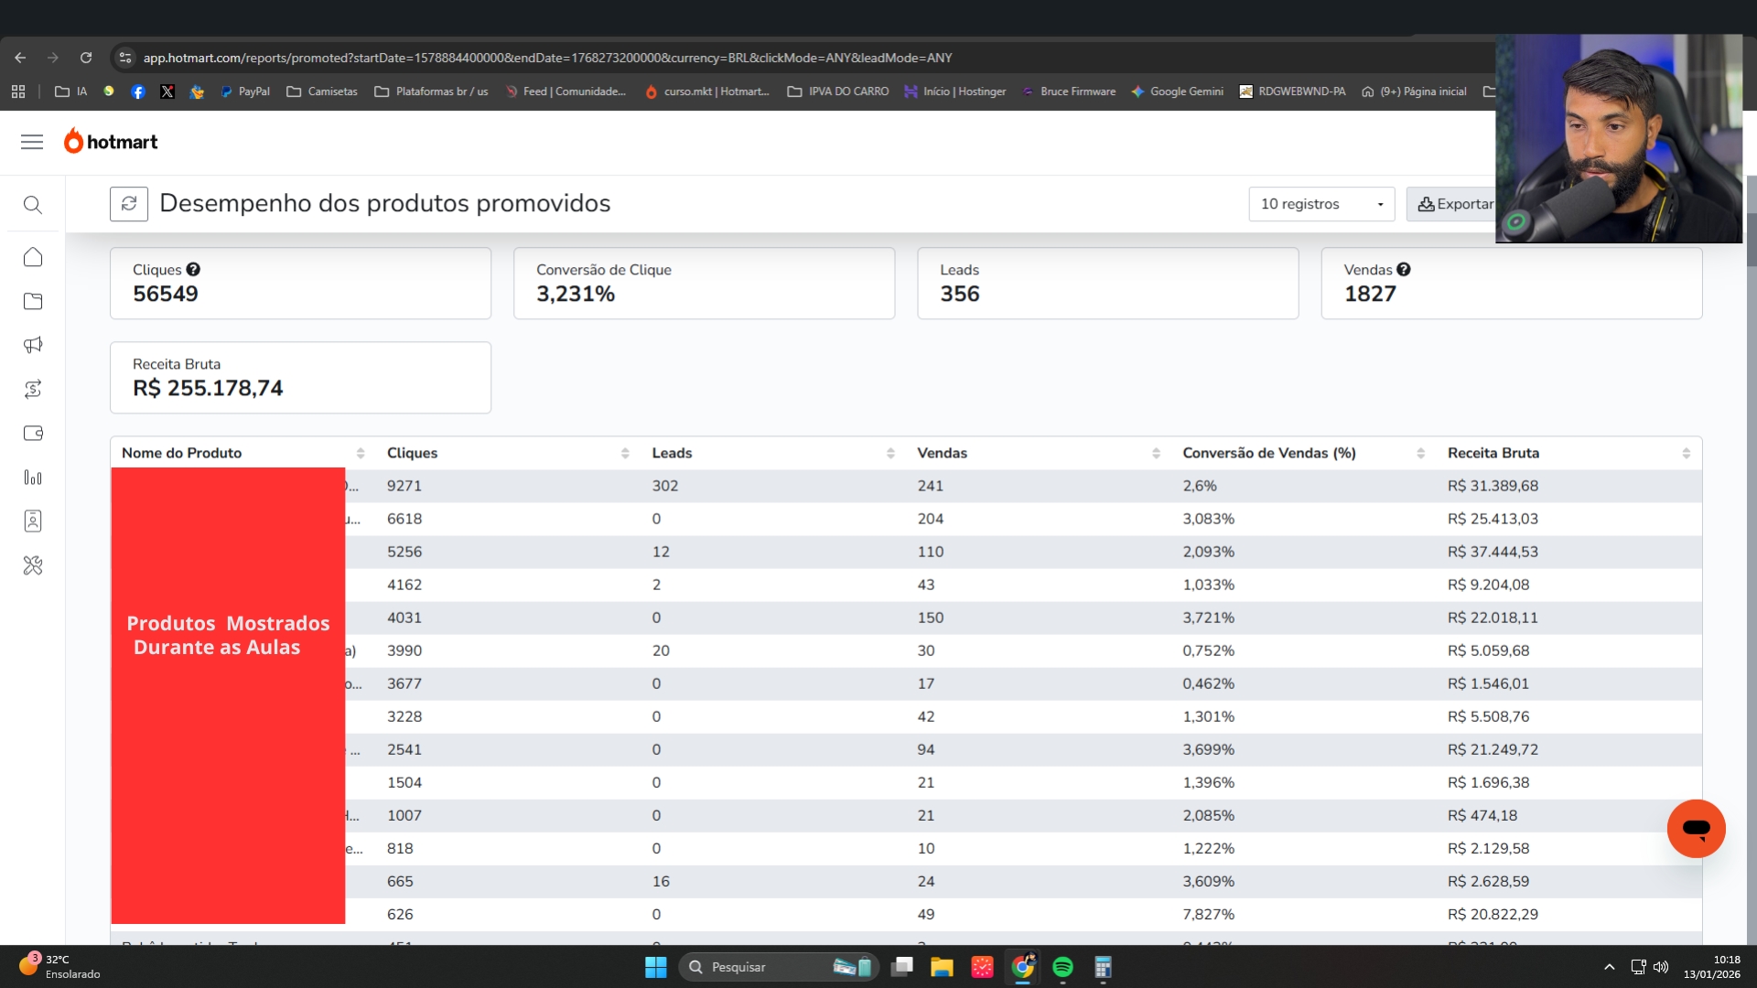The width and height of the screenshot is (1757, 988).
Task: Click the bar chart reports icon in sidebar
Action: click(33, 478)
